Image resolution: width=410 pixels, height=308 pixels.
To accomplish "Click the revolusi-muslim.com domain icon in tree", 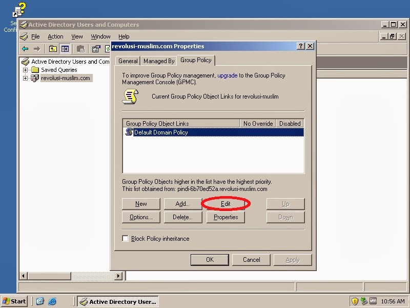I will tap(35, 78).
